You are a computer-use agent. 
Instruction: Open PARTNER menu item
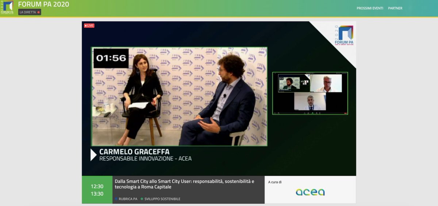[x=395, y=8]
